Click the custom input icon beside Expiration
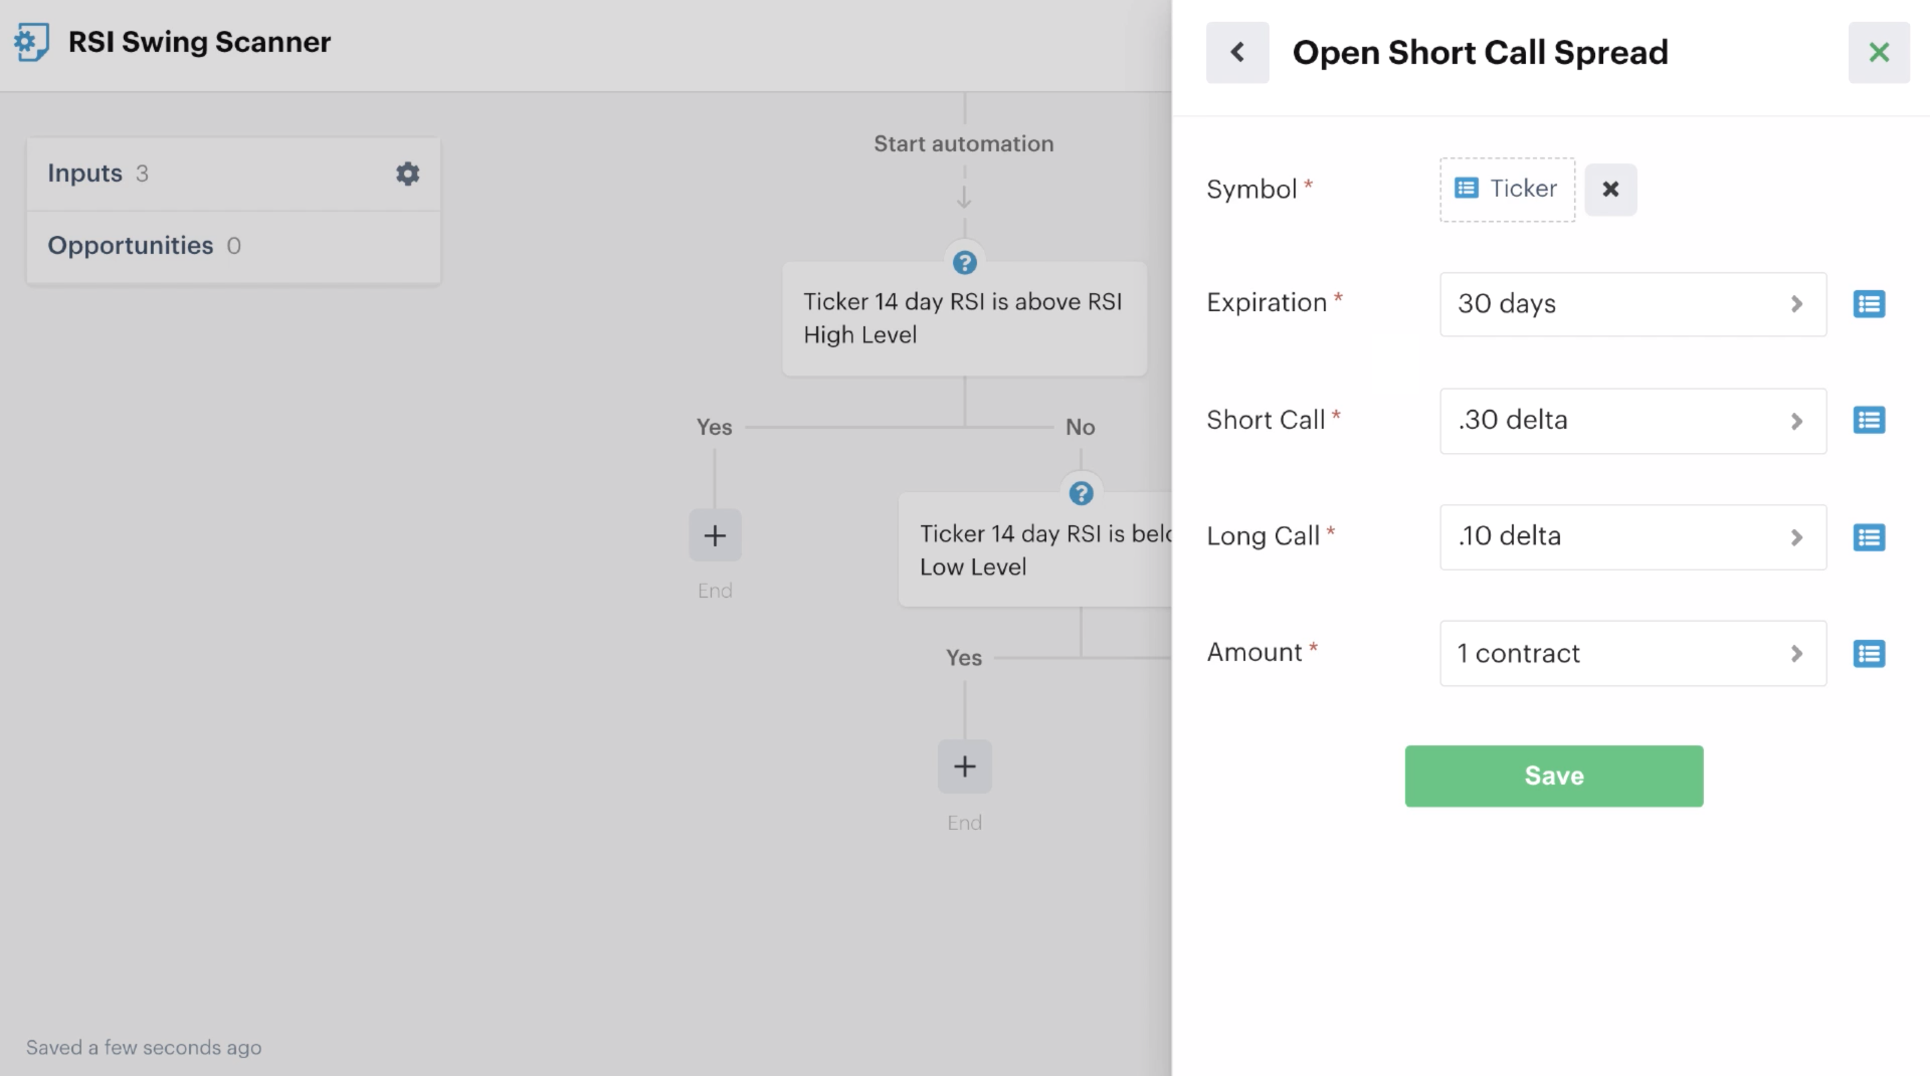Viewport: 1930px width, 1076px height. 1869,304
